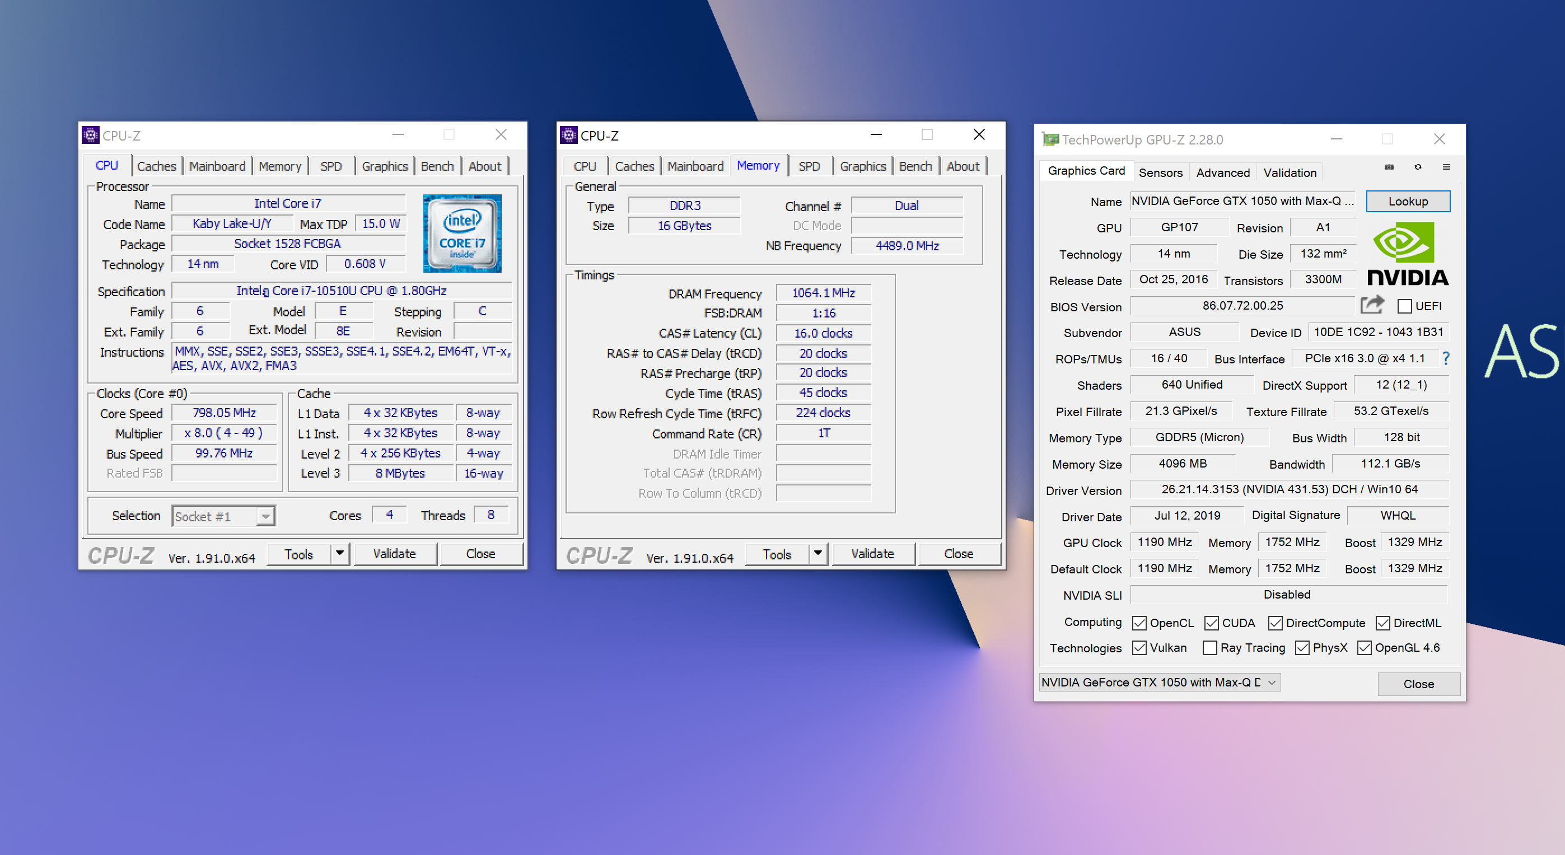
Task: Click Tools button in left CPU-Z window
Action: (x=299, y=554)
